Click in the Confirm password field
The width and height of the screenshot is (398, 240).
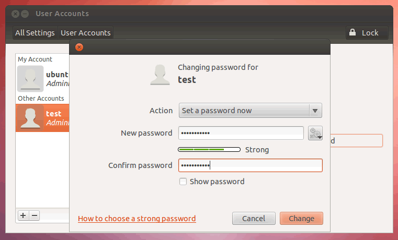(250, 165)
